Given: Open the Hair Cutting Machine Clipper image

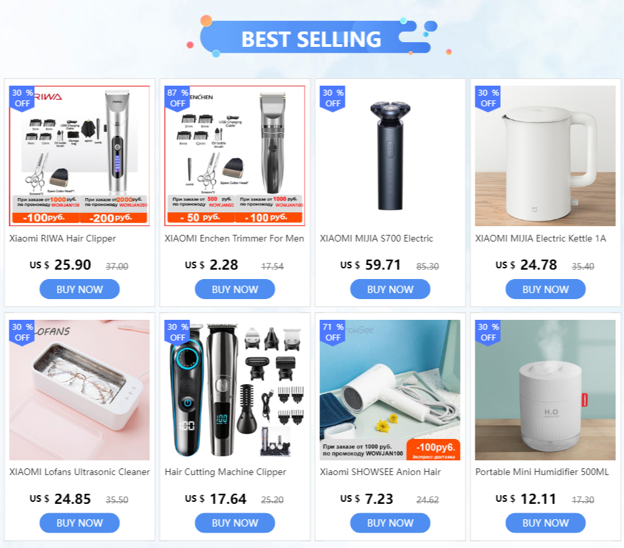Looking at the screenshot, I should 235,390.
